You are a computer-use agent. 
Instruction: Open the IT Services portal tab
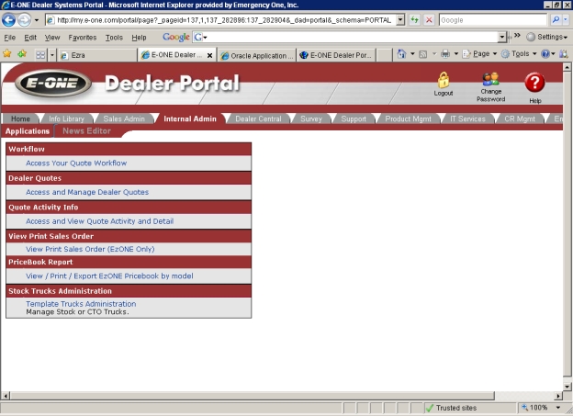pos(467,118)
